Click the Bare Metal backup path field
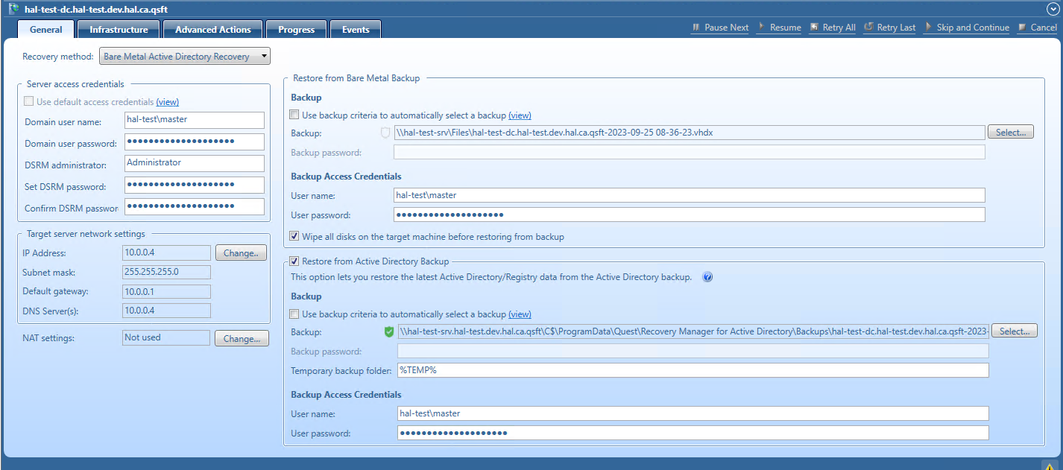 point(690,133)
